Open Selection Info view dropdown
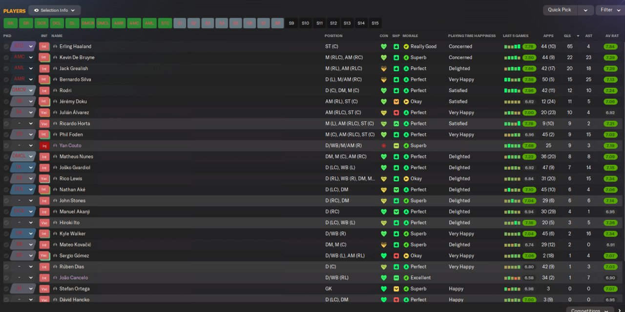 pyautogui.click(x=54, y=10)
